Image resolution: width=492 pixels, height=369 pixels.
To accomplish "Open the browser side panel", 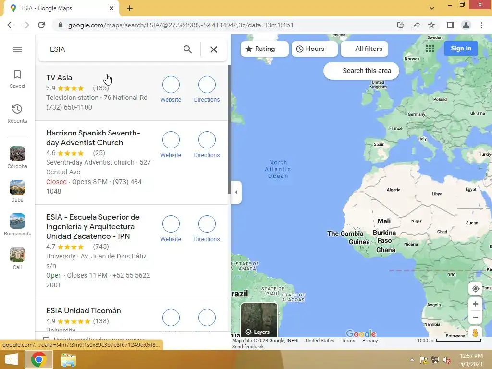I will pyautogui.click(x=451, y=25).
